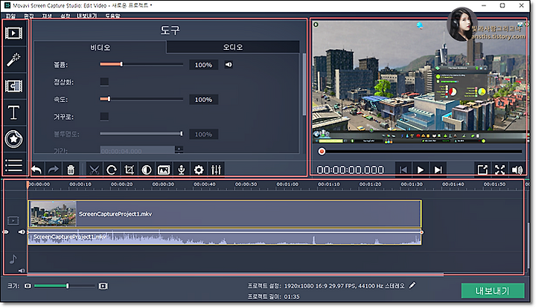Click the 00:01:00 mark on timeline ruler
The width and height of the screenshot is (536, 308).
point(287,185)
